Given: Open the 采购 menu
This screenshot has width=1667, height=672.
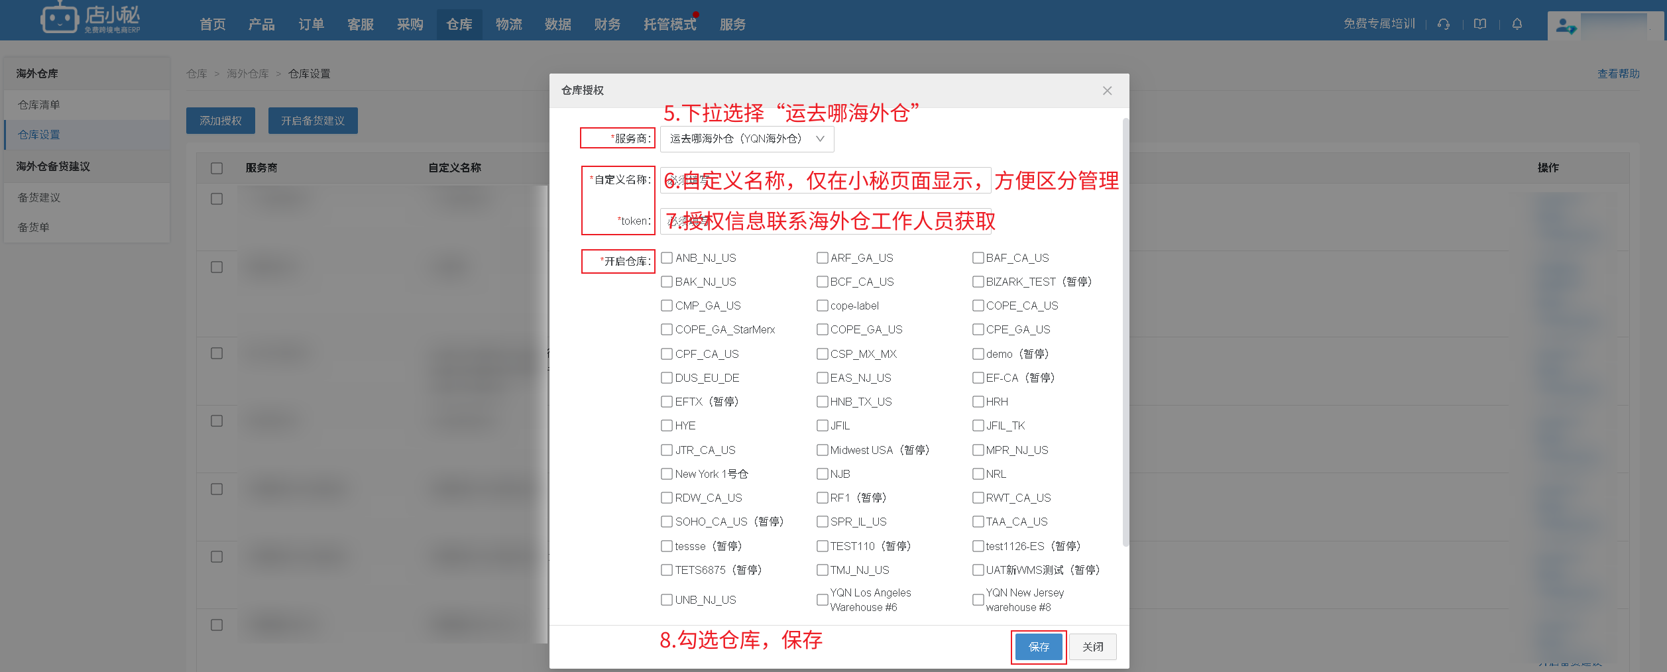Looking at the screenshot, I should 410,25.
